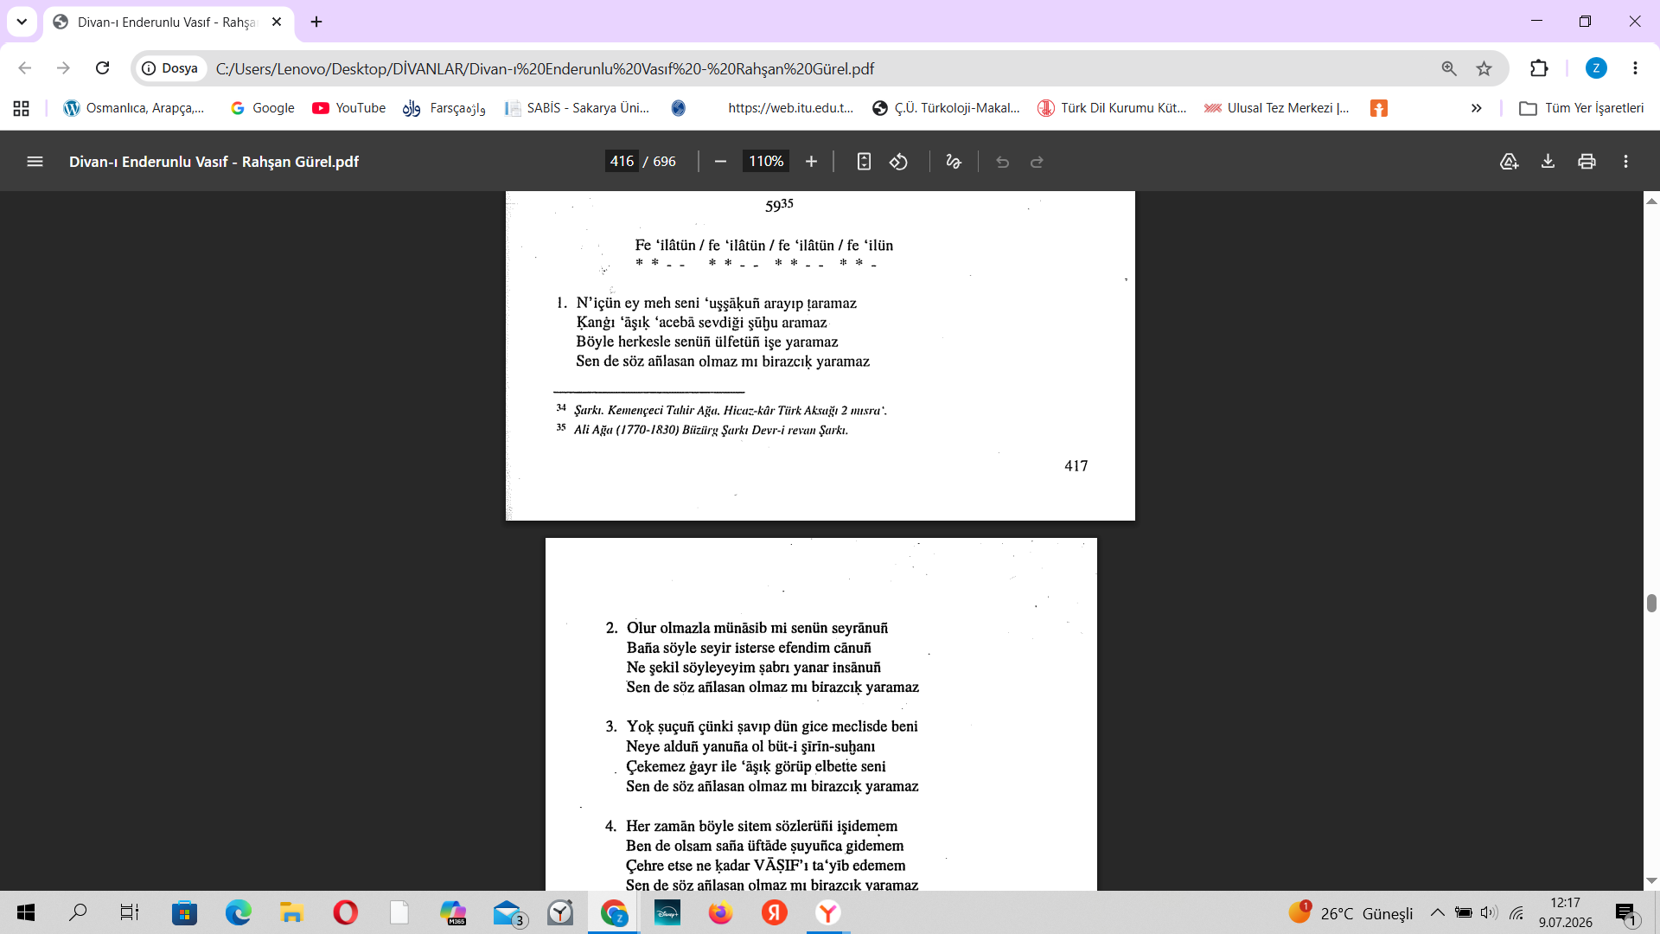Open the Tüm Yer İşaretleri folder
The image size is (1660, 934).
tap(1581, 108)
